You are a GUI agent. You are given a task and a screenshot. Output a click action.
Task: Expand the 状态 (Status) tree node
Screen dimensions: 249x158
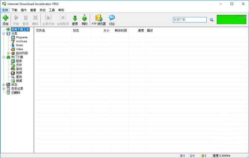3,85
